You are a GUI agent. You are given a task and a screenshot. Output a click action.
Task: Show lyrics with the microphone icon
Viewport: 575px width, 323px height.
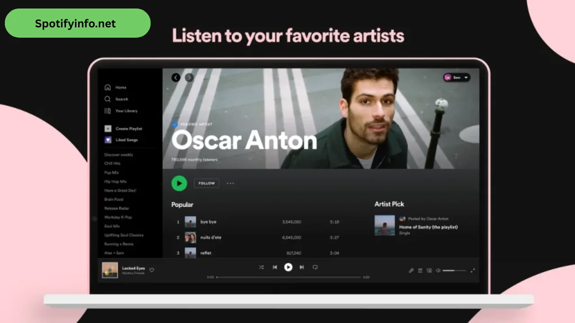(411, 271)
